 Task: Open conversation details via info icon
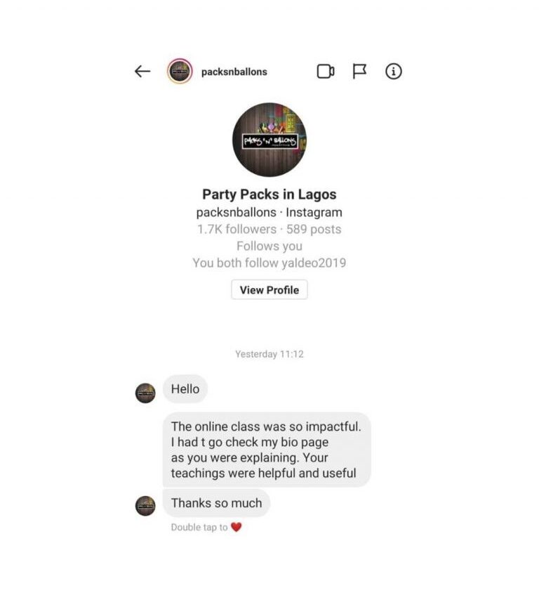pos(394,72)
